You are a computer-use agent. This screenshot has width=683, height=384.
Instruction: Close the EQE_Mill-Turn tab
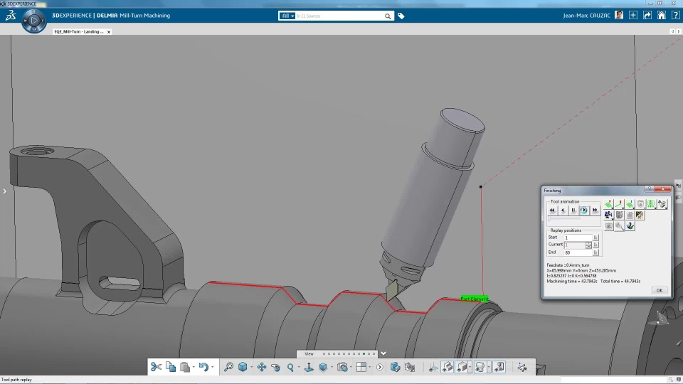tap(109, 32)
